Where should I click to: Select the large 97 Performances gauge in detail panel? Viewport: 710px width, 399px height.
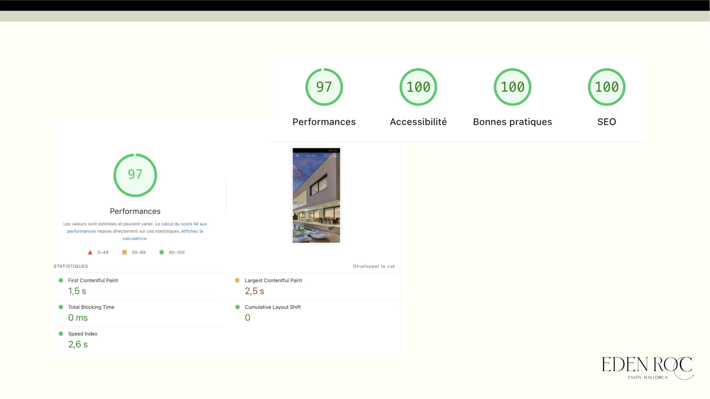(x=135, y=175)
